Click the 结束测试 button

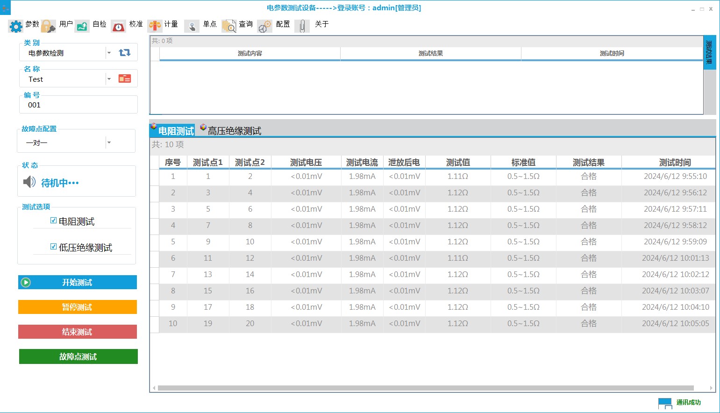tap(78, 332)
